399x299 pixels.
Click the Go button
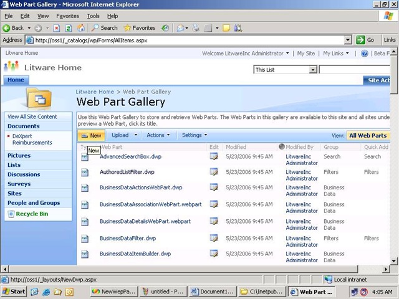(365, 40)
